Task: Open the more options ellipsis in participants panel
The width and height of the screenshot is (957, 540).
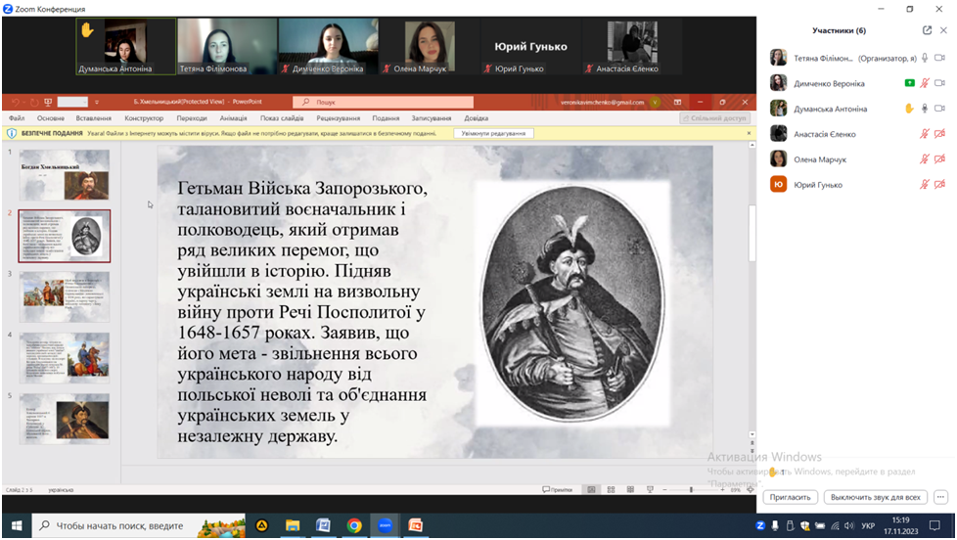Action: (x=940, y=497)
